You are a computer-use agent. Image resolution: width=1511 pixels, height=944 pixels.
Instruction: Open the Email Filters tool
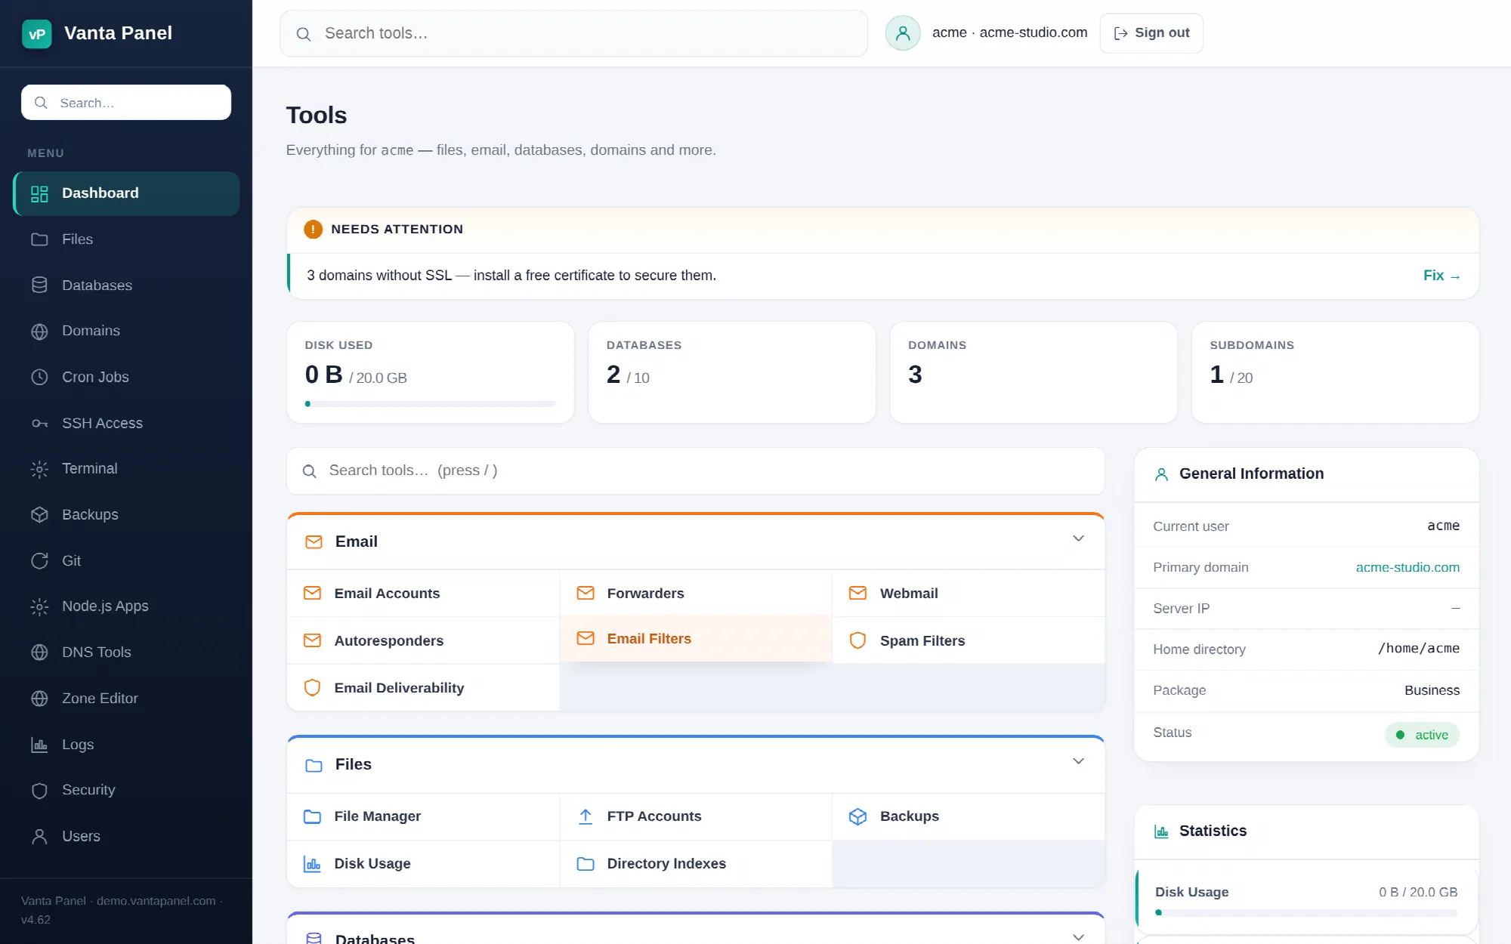click(695, 639)
